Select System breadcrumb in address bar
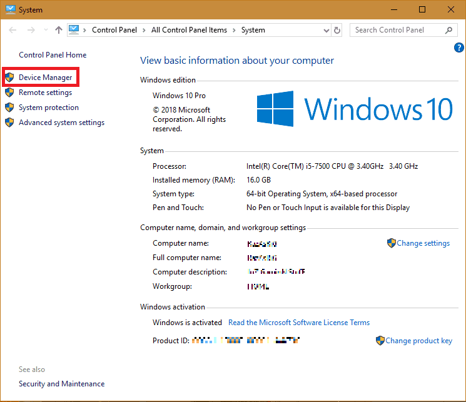The width and height of the screenshot is (466, 402). pos(253,30)
